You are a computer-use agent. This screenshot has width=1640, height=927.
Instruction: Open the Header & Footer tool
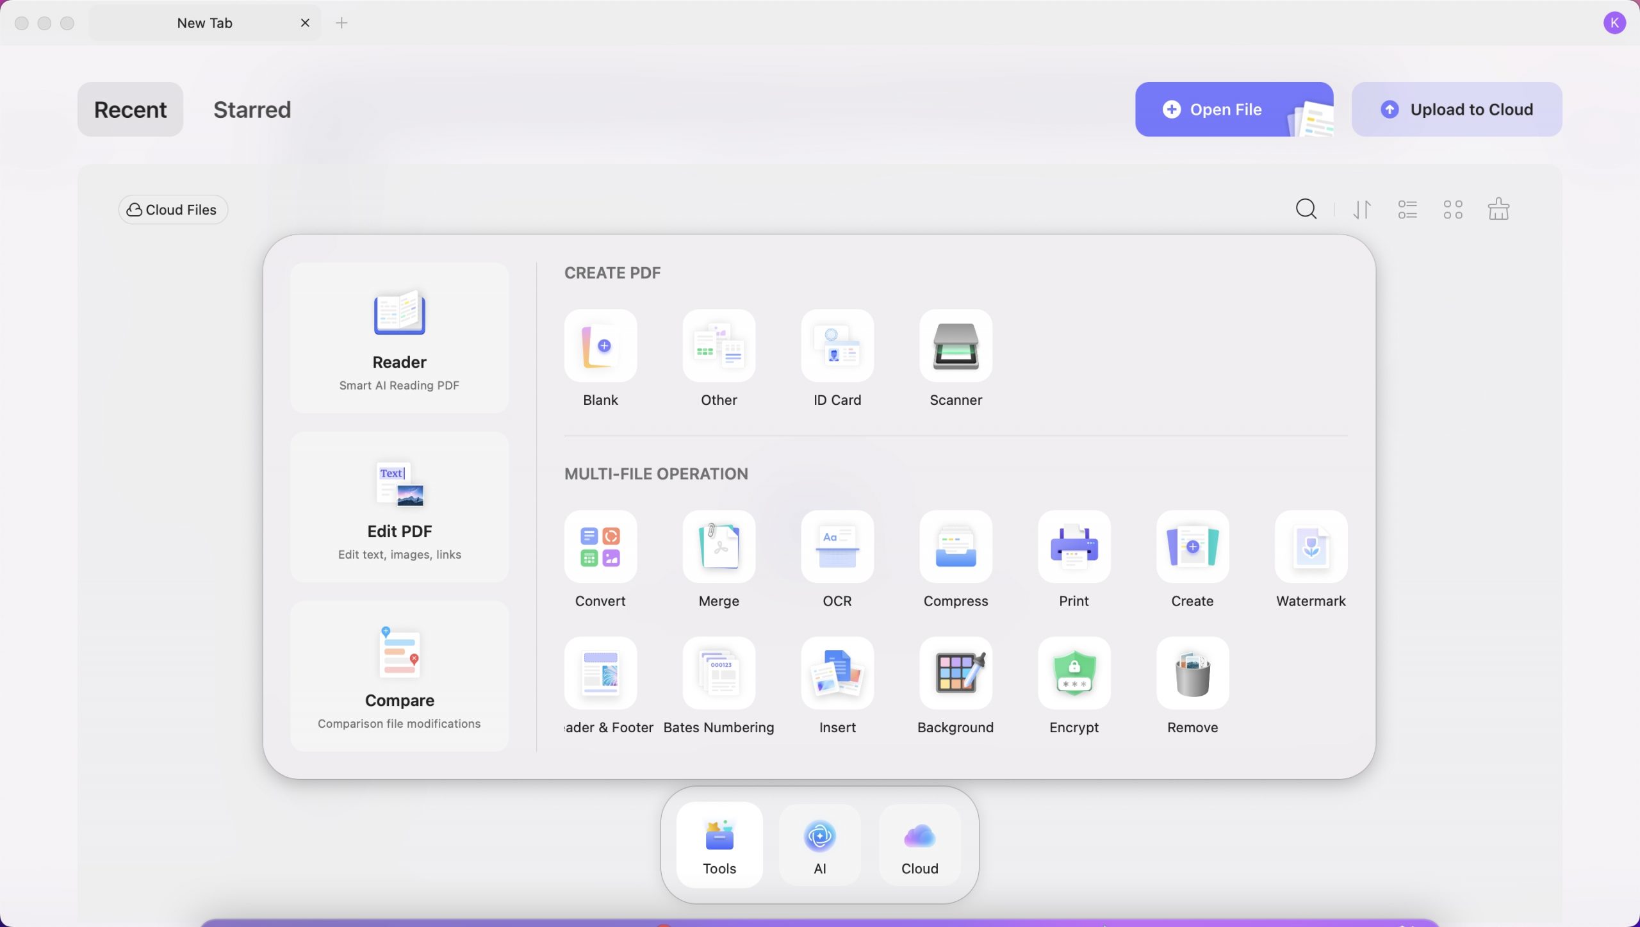pyautogui.click(x=600, y=673)
